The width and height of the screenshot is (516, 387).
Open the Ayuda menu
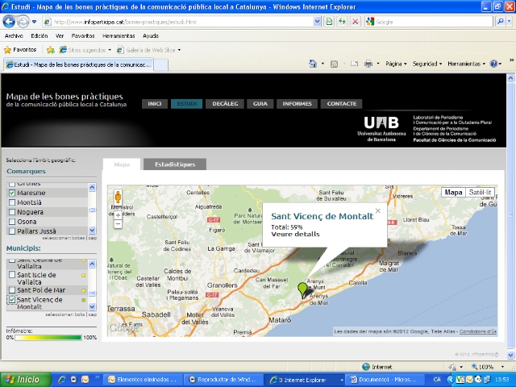[151, 35]
